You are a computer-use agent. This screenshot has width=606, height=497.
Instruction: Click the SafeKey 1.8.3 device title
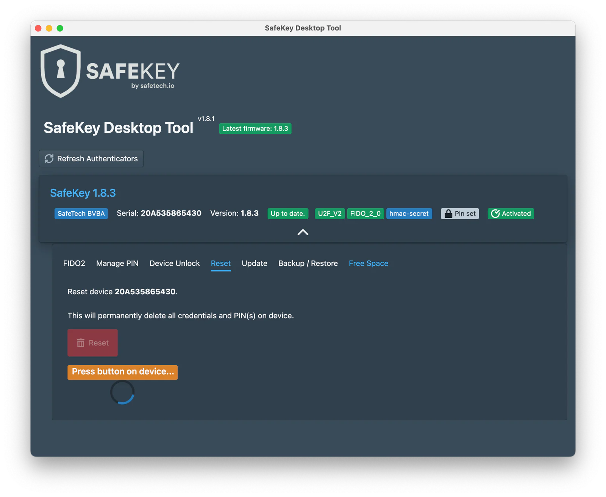coord(83,193)
